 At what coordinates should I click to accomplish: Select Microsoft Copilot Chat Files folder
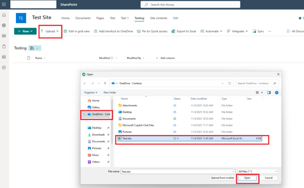tap(138, 125)
